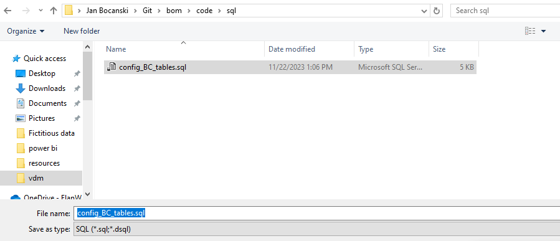The width and height of the screenshot is (560, 241).
Task: Open Documents in navigation pane
Action: 47,103
